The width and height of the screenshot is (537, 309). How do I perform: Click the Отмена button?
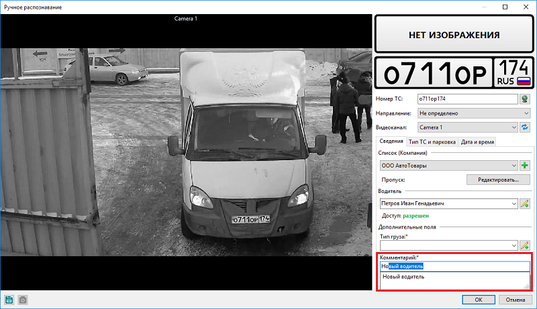point(514,299)
